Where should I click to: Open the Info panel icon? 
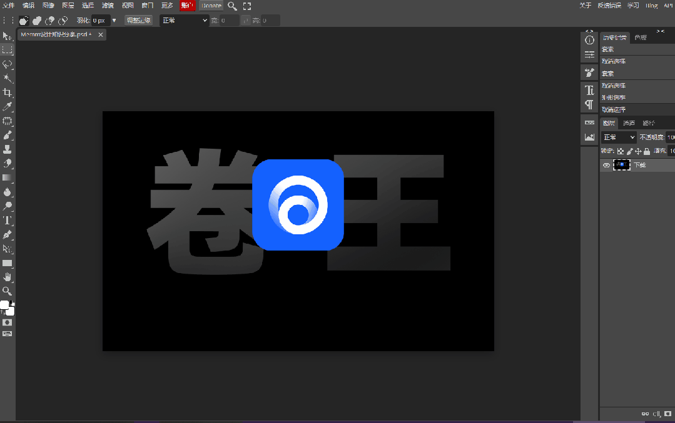click(589, 40)
